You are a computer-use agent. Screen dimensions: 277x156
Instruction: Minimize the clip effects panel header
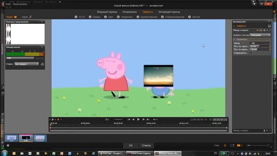click(x=269, y=22)
